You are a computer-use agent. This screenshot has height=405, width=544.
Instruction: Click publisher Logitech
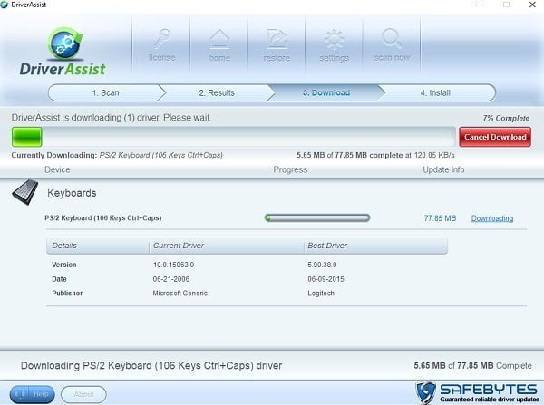(321, 294)
